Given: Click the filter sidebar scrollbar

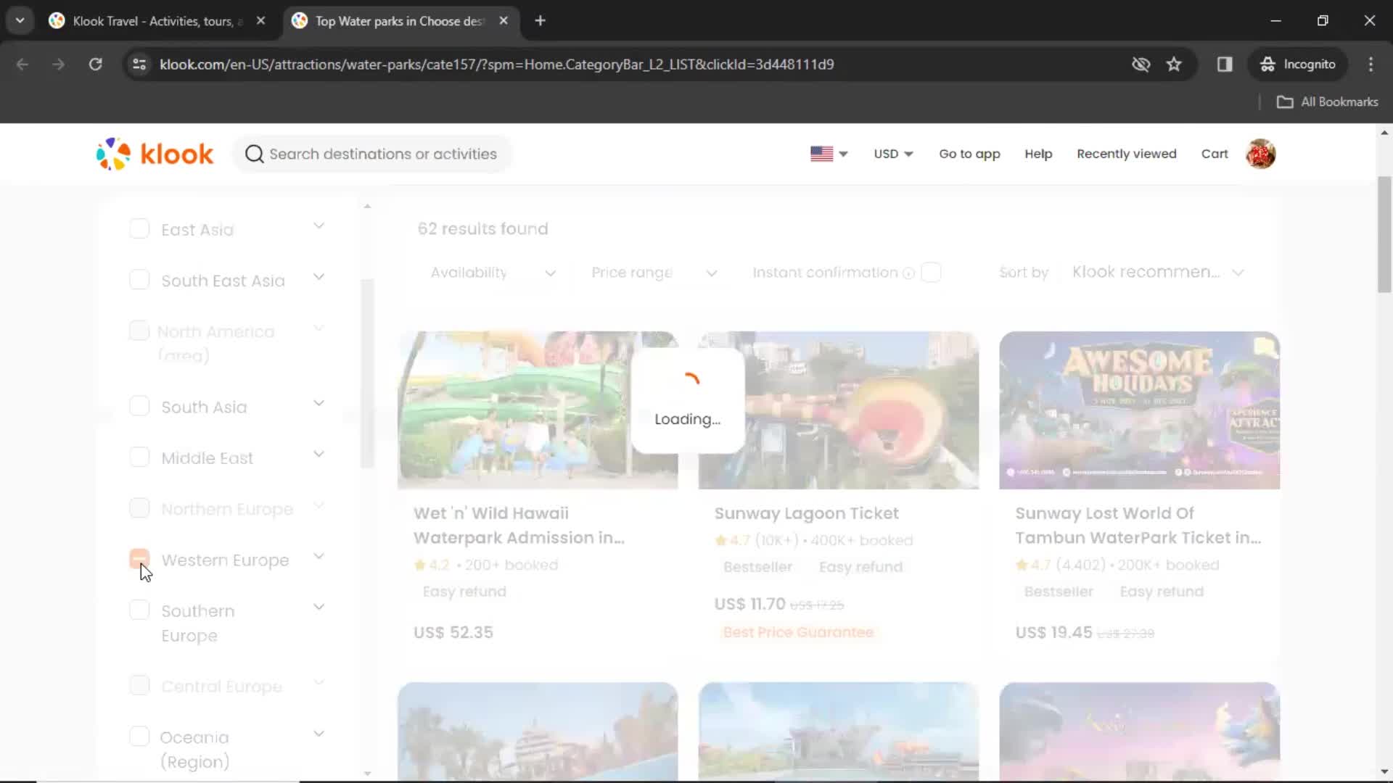Looking at the screenshot, I should tap(367, 373).
